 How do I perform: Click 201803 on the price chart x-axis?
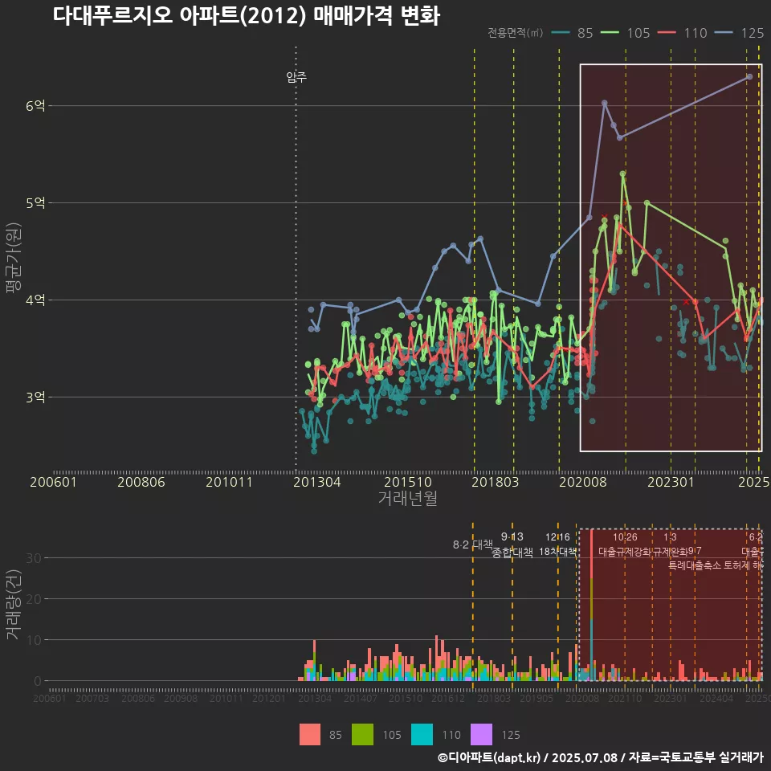[496, 482]
